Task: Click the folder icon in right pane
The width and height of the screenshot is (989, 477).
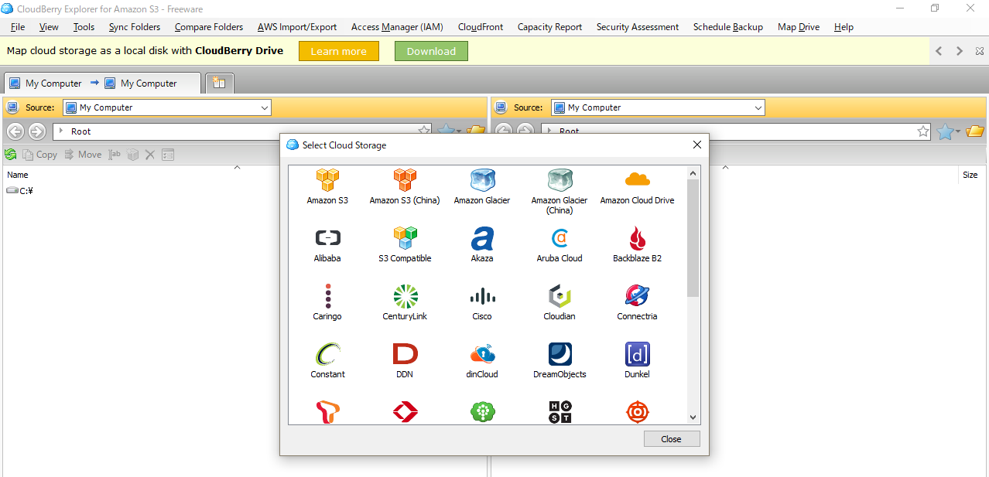Action: [x=975, y=131]
